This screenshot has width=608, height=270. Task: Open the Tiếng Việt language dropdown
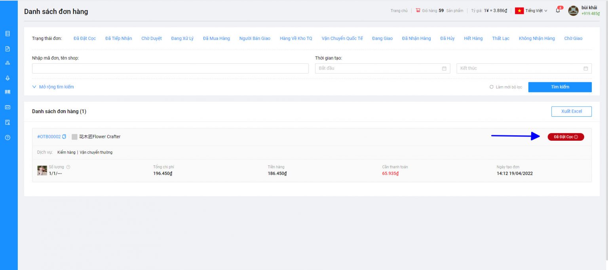click(531, 11)
